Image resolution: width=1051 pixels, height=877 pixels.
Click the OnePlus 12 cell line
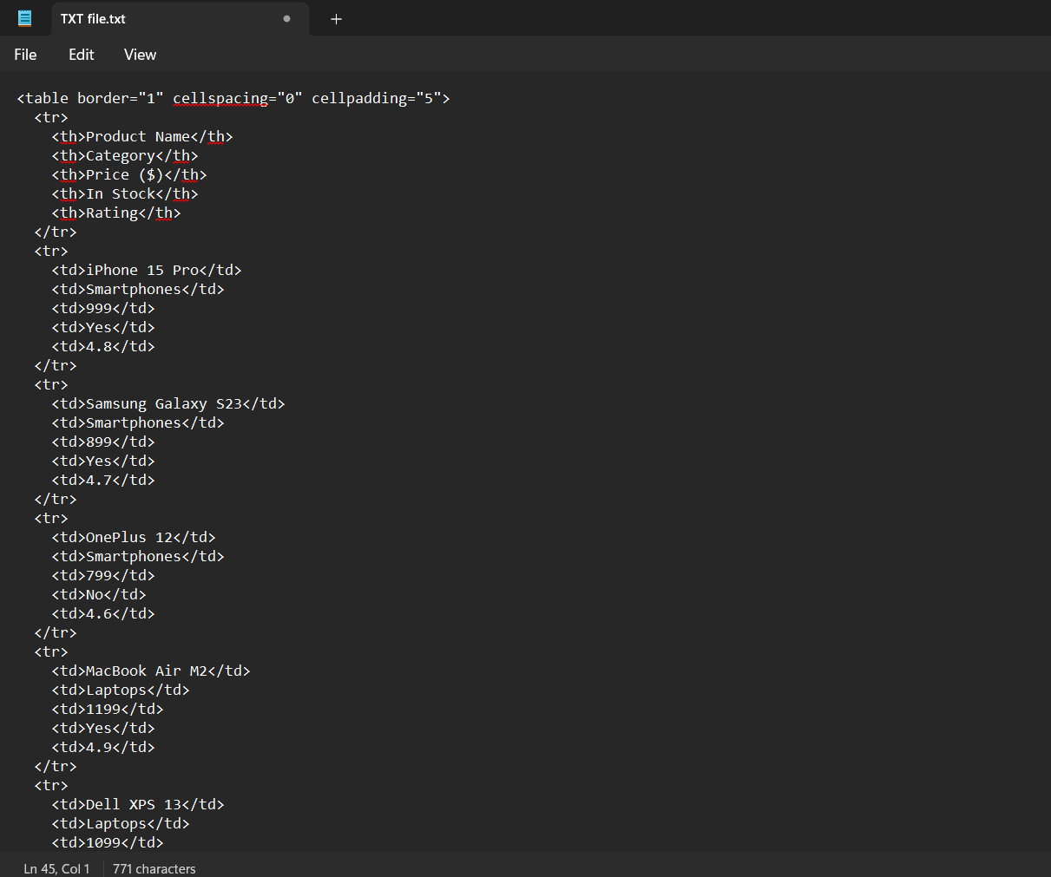(x=134, y=537)
